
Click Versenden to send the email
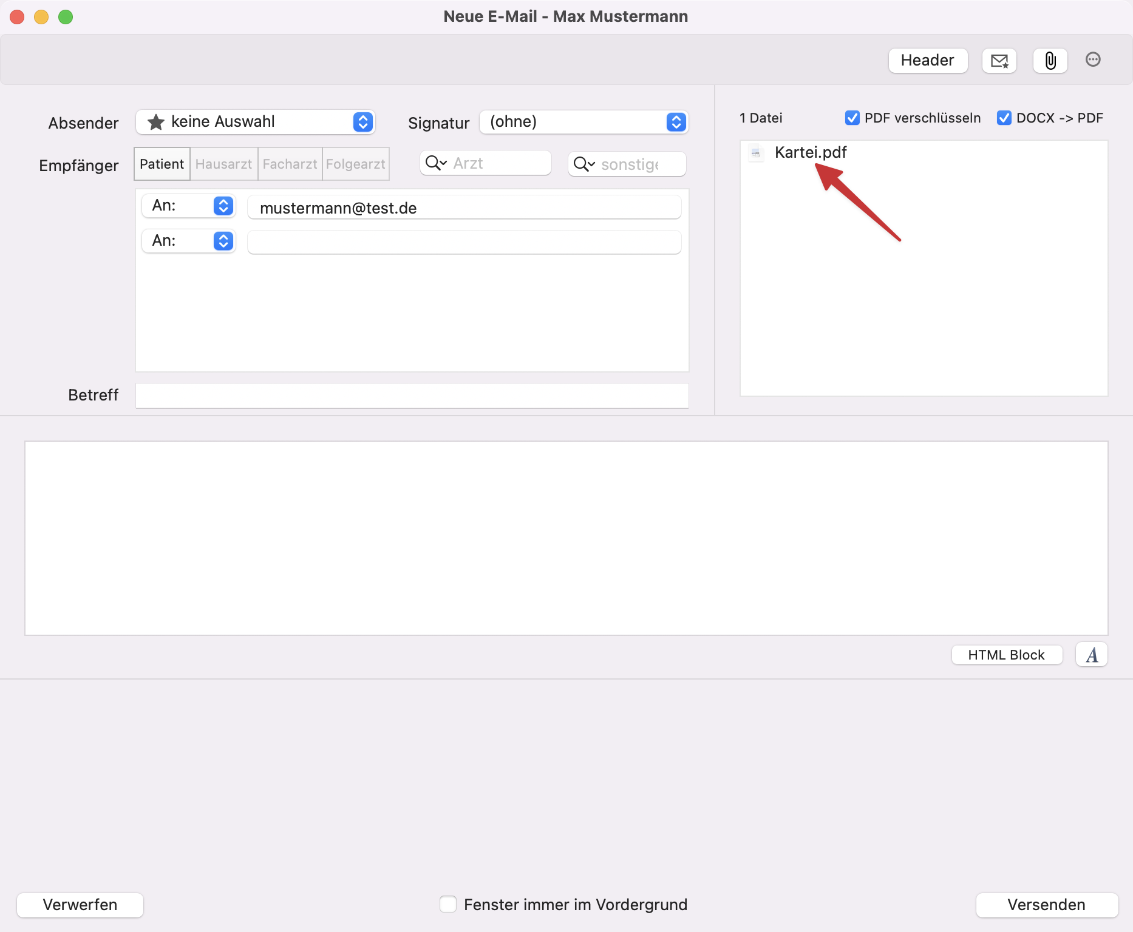[1047, 905]
